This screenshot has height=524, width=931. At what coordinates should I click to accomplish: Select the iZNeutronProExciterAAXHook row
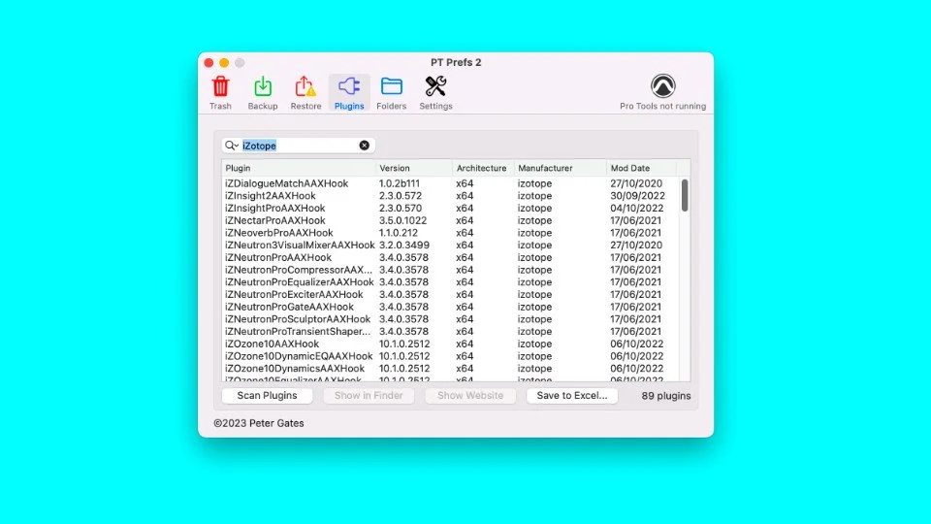coord(450,295)
